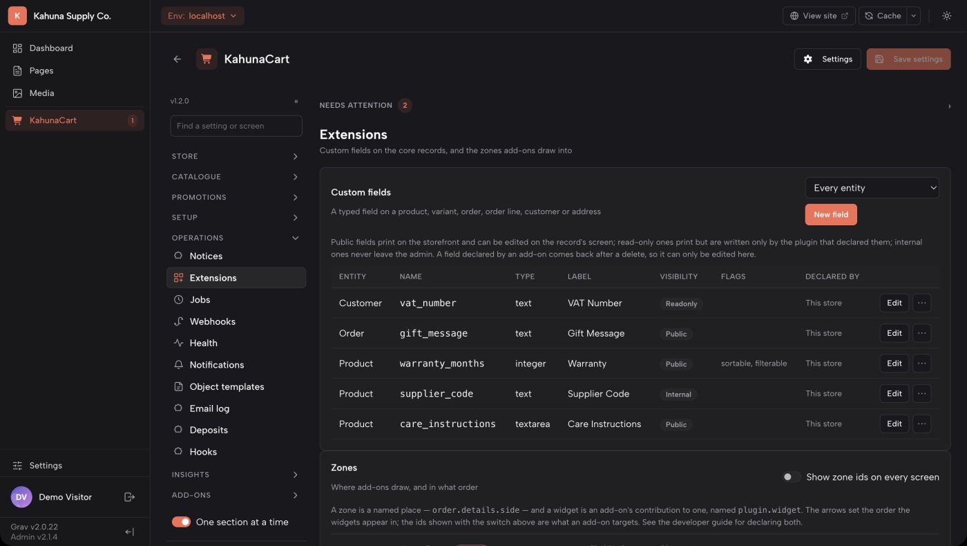The height and width of the screenshot is (546, 967).
Task: Click the Health pulse icon
Action: click(x=178, y=343)
